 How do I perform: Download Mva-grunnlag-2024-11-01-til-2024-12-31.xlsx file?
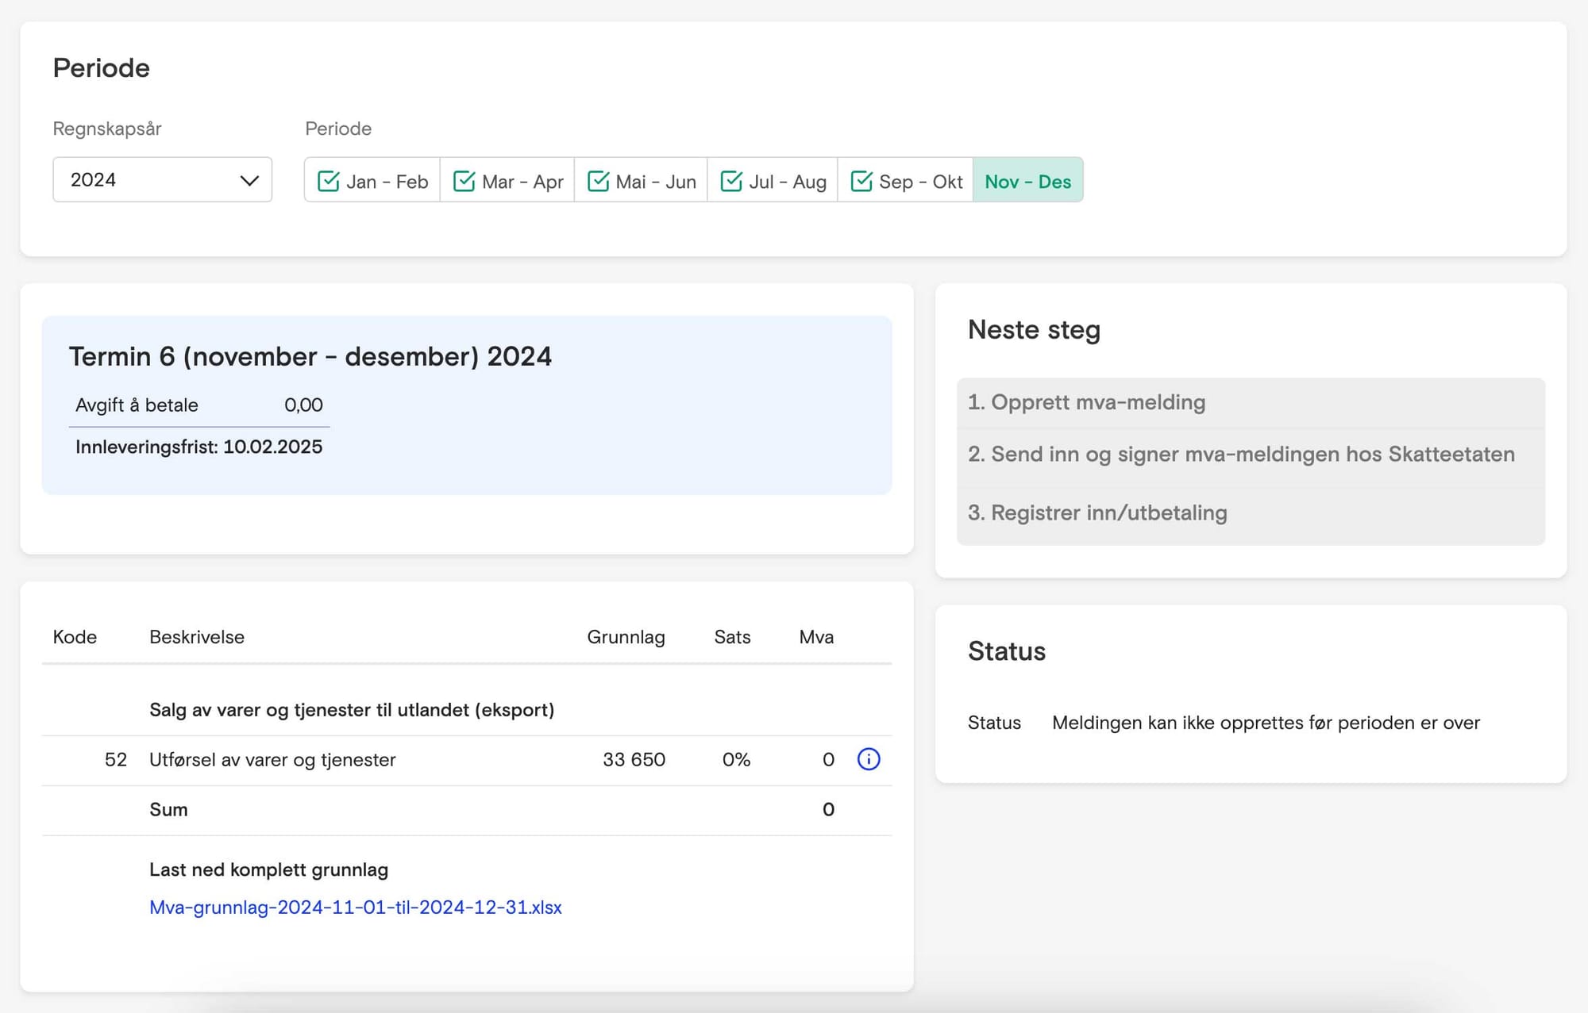[356, 907]
